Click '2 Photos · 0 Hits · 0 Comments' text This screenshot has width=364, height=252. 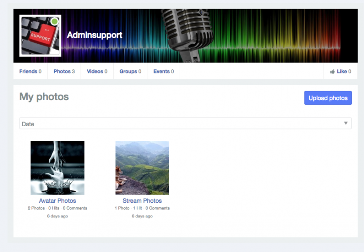pyautogui.click(x=57, y=208)
